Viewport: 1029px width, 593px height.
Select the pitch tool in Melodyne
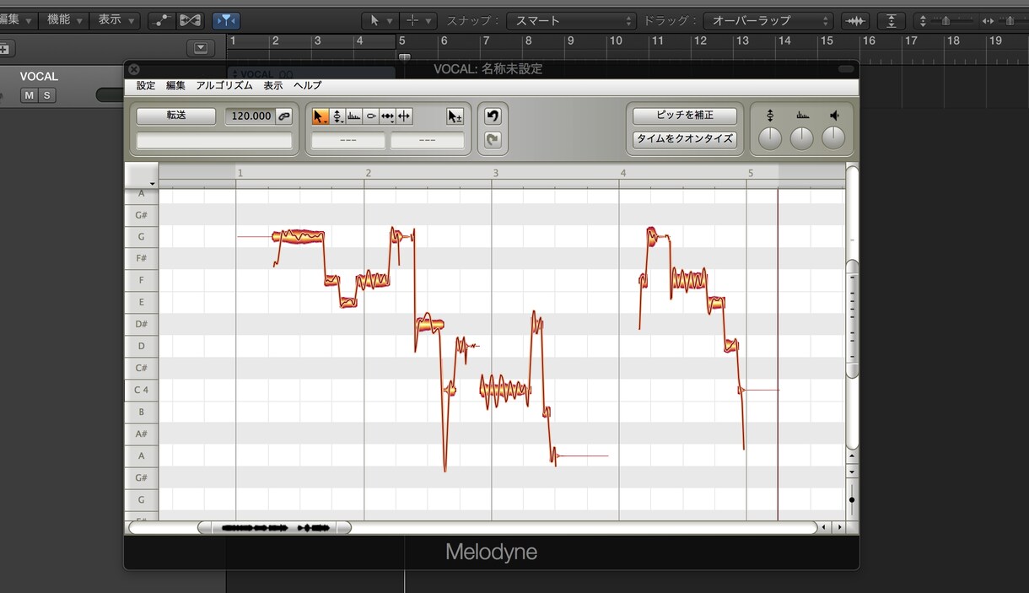[337, 116]
